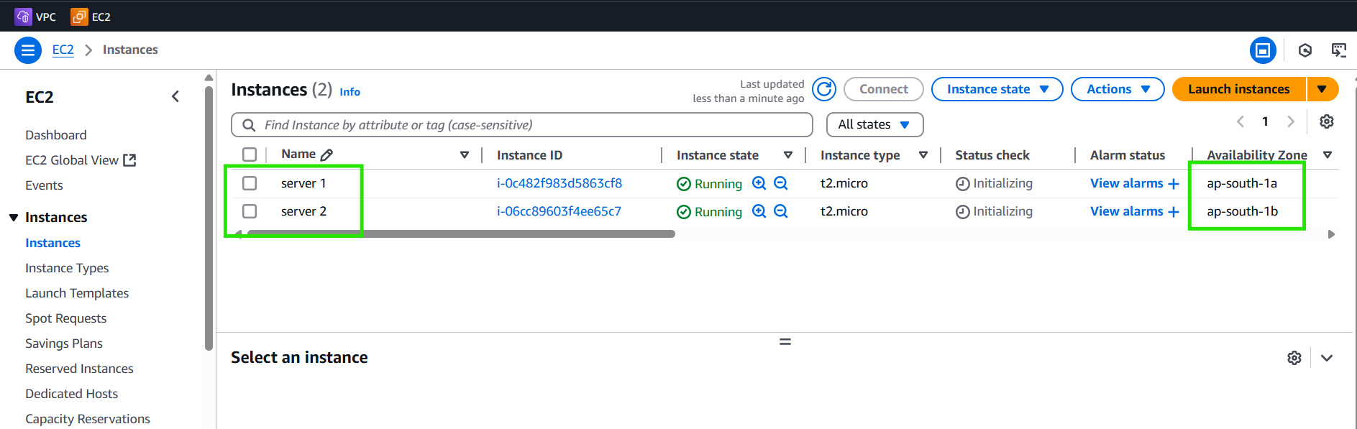Zoom out filter for server 1 Running state

(781, 183)
